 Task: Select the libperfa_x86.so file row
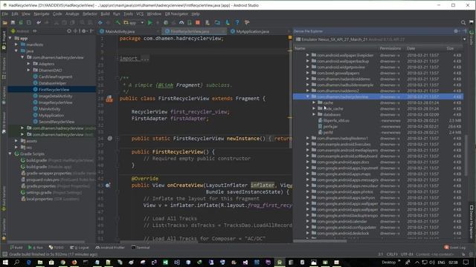point(378,120)
